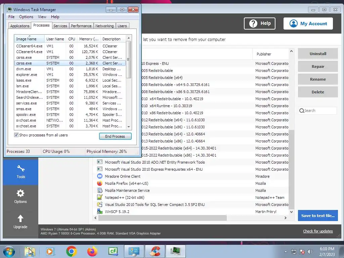
Task: Click the Mozilla Firefox program icon in list
Action: 100,183
